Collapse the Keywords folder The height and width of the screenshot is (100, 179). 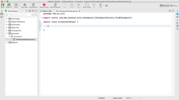pyautogui.click(x=7, y=33)
